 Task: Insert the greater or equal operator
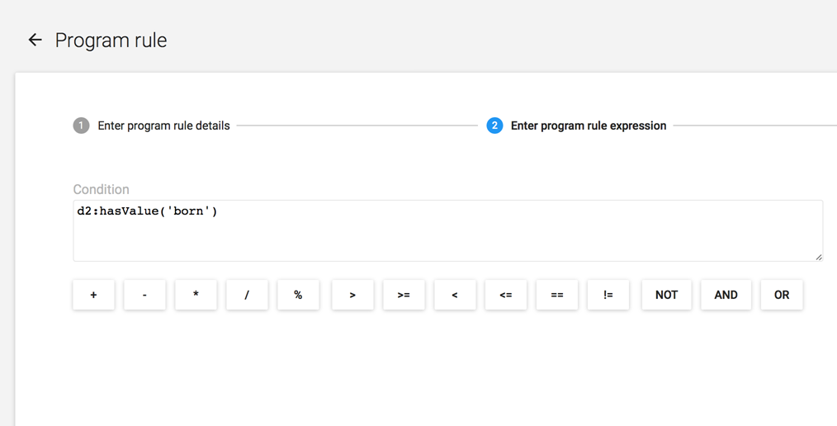coord(404,295)
